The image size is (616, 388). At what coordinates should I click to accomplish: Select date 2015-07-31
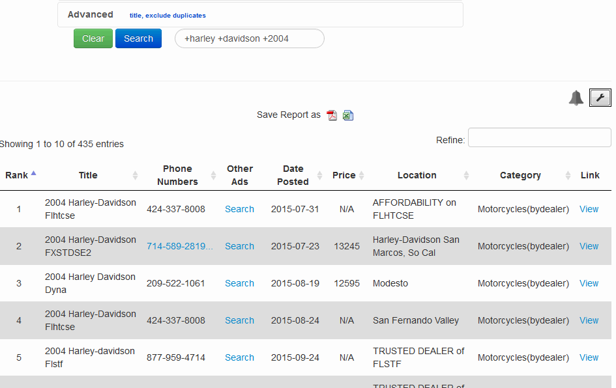(295, 209)
